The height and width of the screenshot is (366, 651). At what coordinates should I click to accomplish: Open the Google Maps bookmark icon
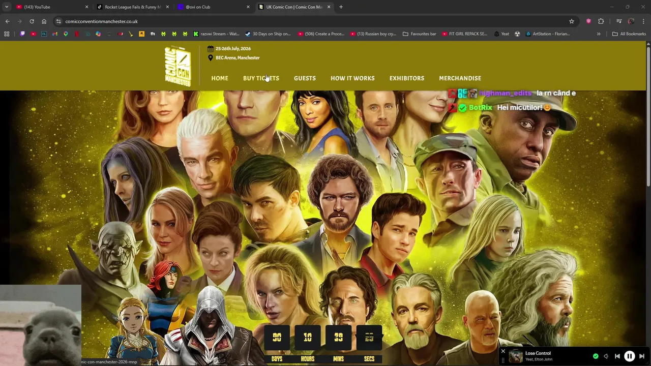[66, 34]
